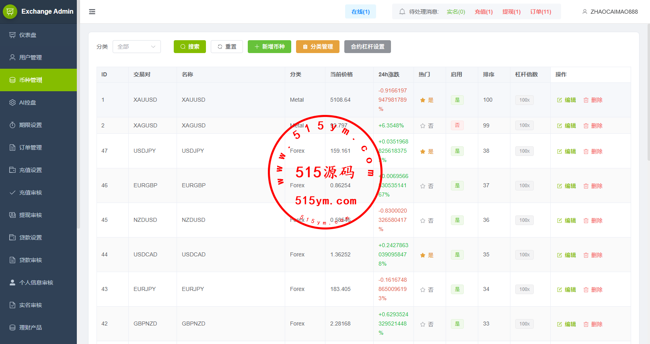This screenshot has height=344, width=650.
Task: Click the empty star icon for XAGUSD
Action: click(x=423, y=126)
